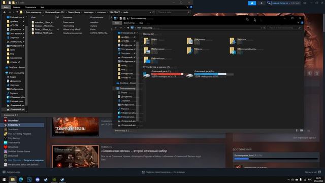The height and width of the screenshot is (183, 325).
Task: Show hidden system tray icons chevron
Action: 288,179
